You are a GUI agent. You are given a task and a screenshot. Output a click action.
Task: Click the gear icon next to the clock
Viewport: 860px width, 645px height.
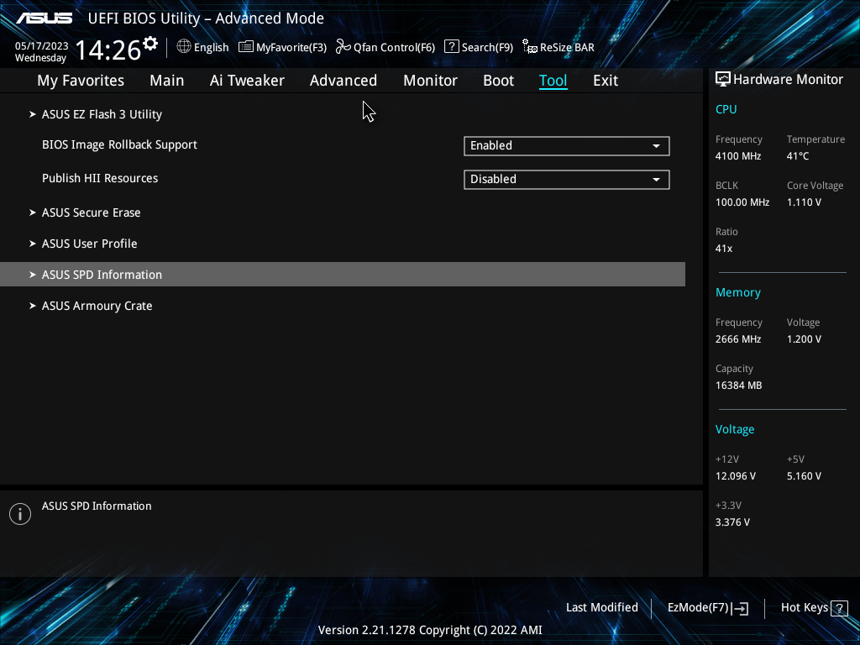tap(149, 44)
